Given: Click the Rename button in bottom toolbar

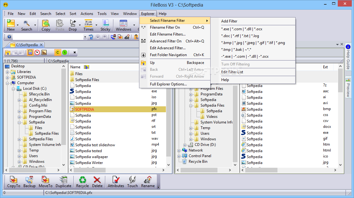Looking at the screenshot, I should click(148, 182).
